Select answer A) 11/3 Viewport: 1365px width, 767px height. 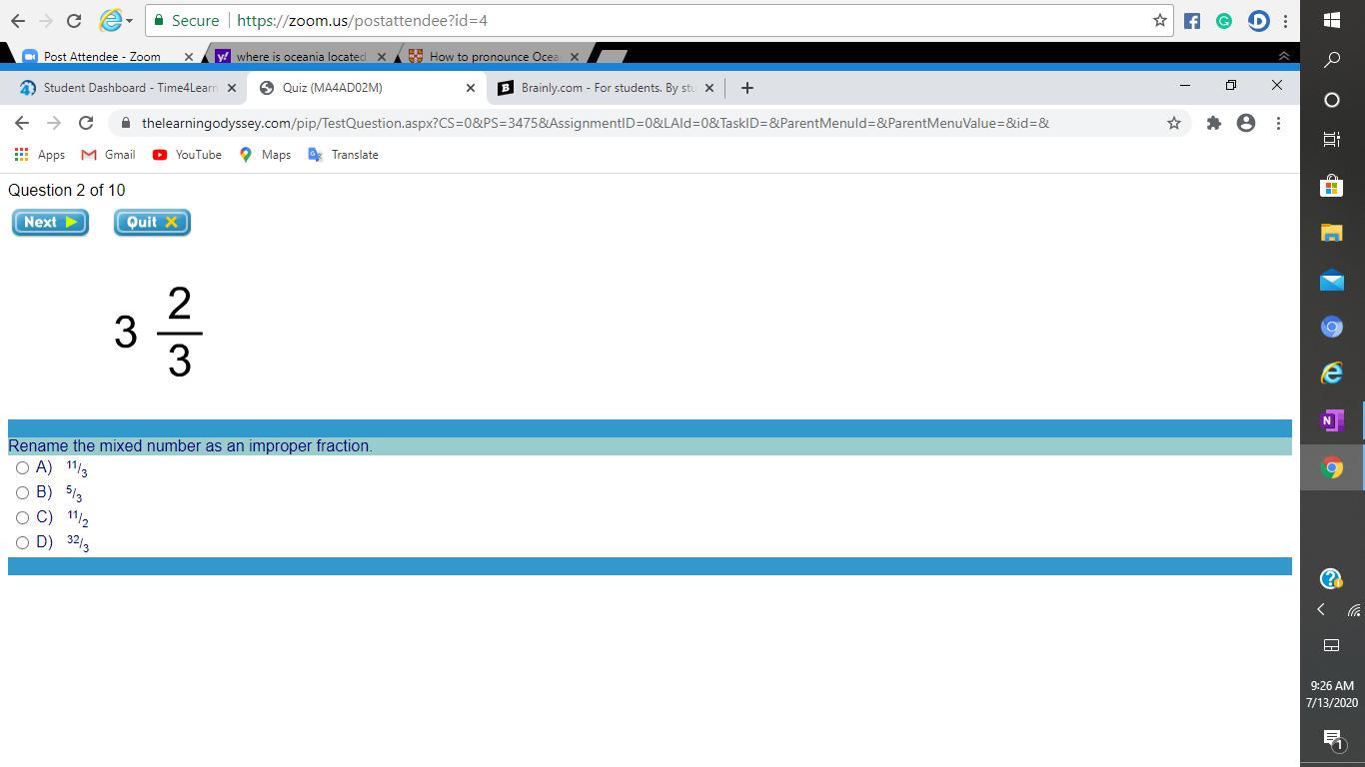click(x=22, y=467)
